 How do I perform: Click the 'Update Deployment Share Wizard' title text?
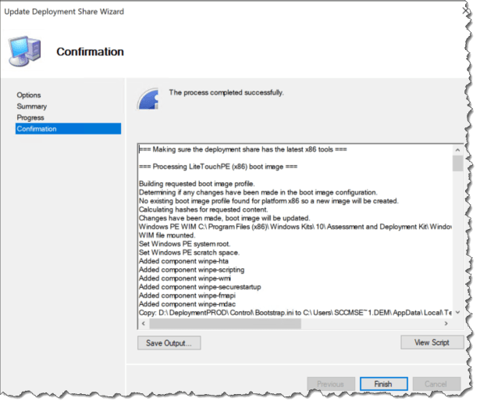[x=64, y=12]
